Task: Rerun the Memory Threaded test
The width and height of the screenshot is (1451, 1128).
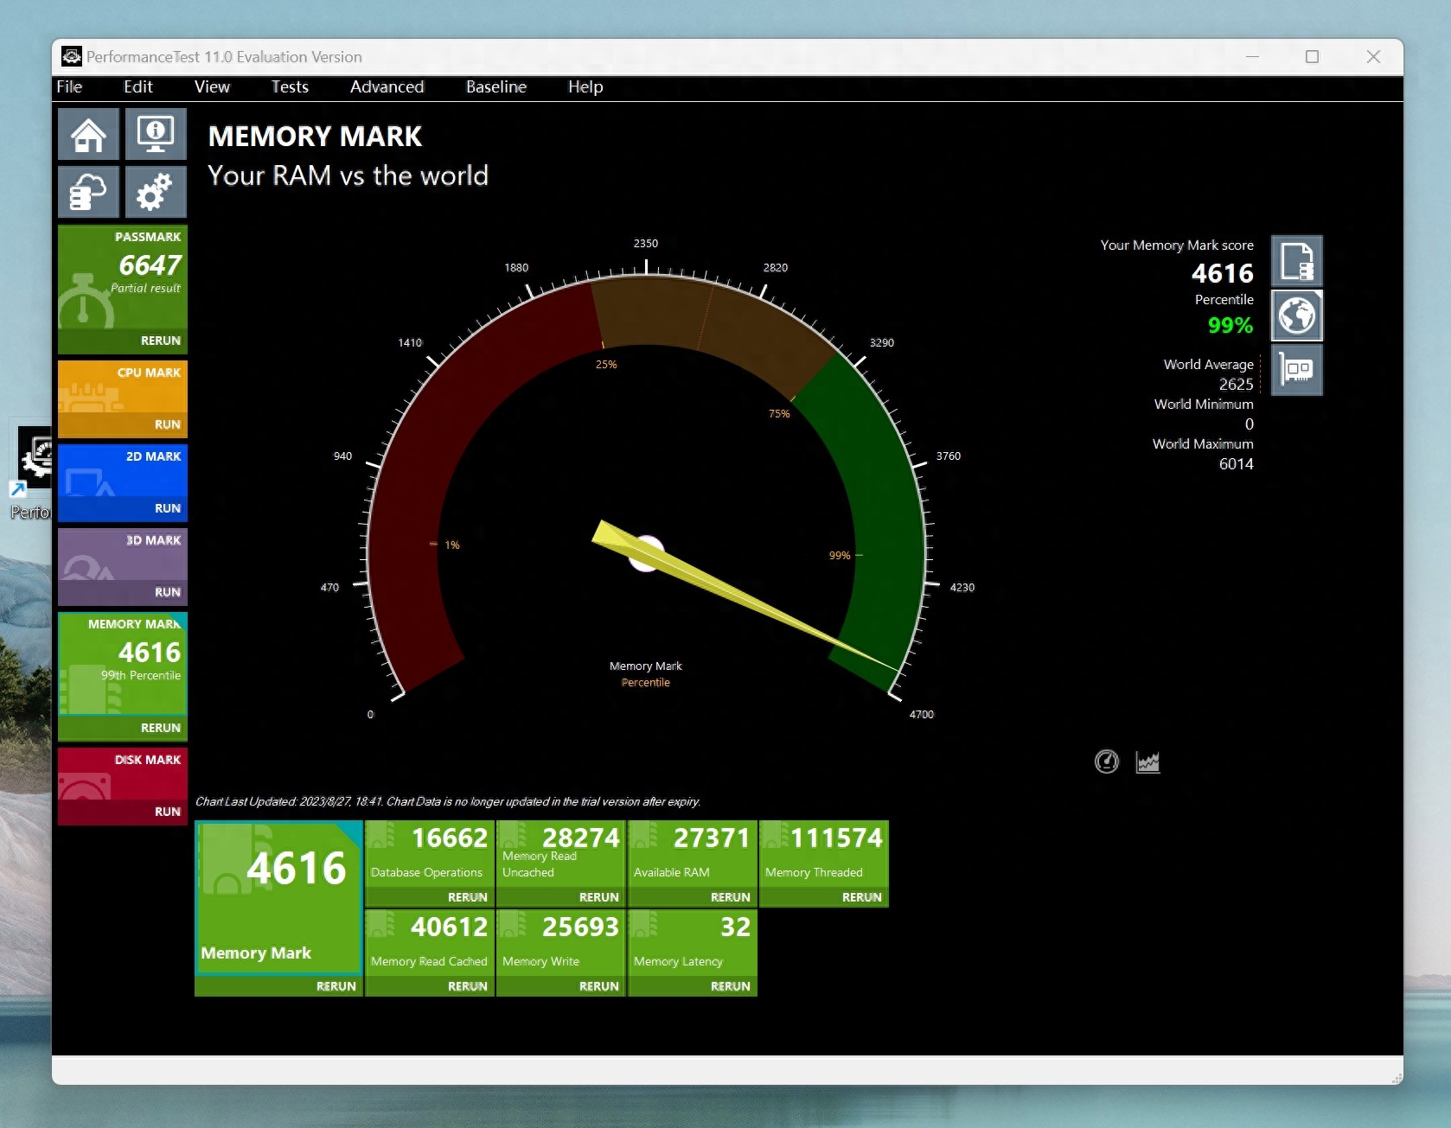Action: tap(862, 897)
